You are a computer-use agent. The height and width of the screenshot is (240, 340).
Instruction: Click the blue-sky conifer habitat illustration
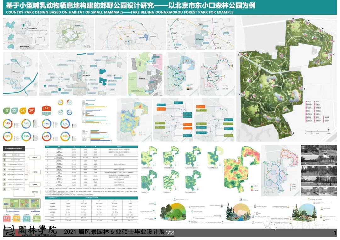(305, 212)
